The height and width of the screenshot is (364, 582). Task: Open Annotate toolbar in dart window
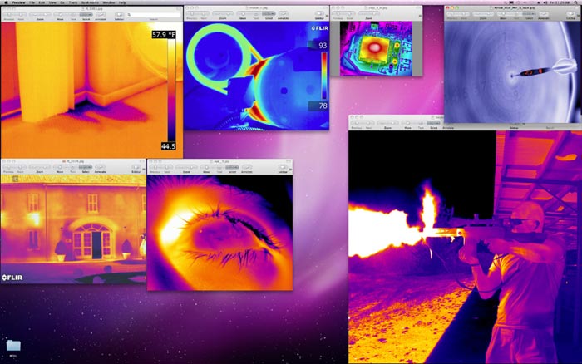(x=544, y=14)
